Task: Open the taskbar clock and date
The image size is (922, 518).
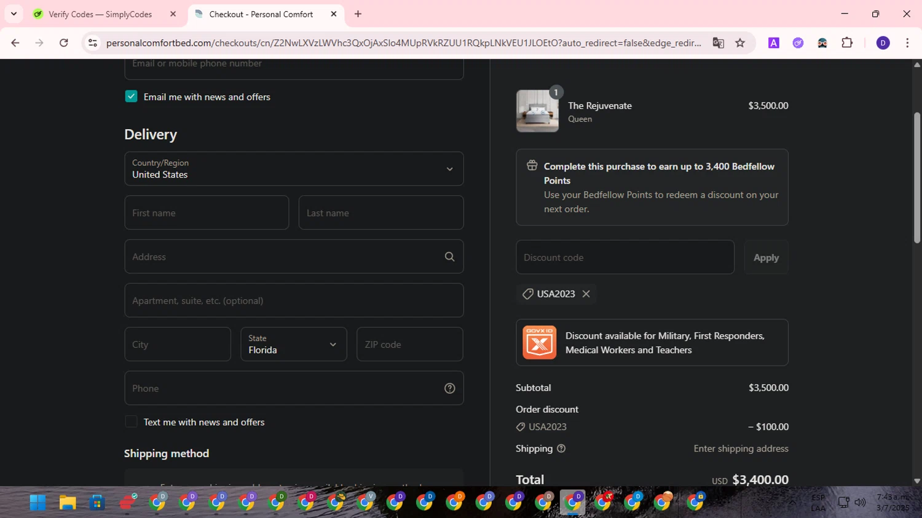Action: coord(893,503)
